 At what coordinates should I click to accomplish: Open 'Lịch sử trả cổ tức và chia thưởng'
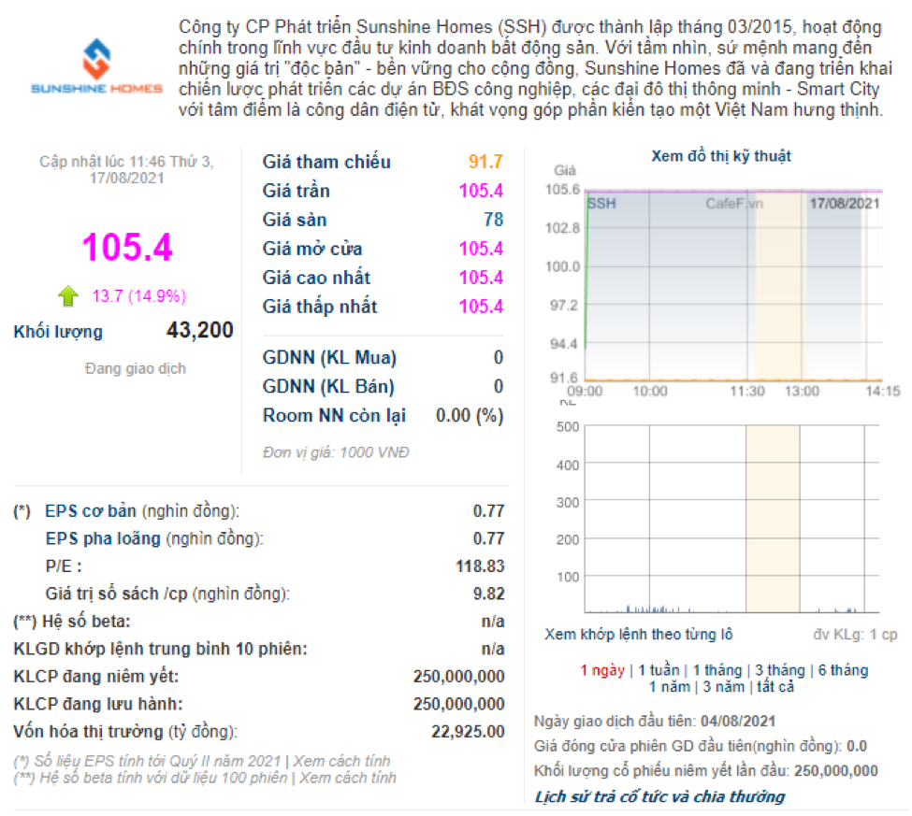[659, 796]
